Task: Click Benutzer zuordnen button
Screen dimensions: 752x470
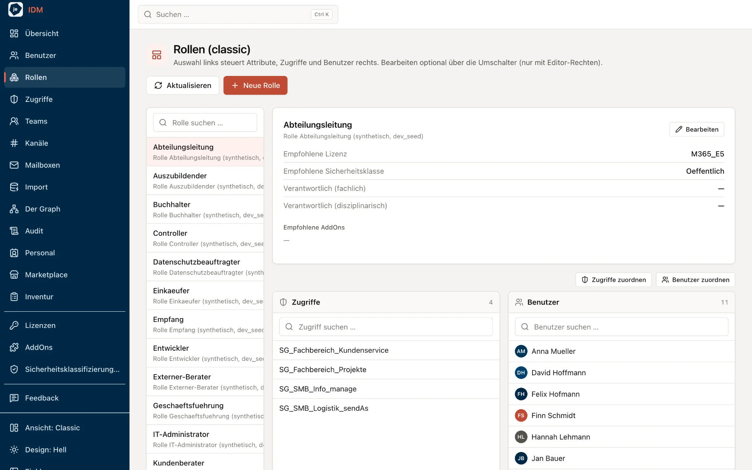Action: click(x=696, y=280)
